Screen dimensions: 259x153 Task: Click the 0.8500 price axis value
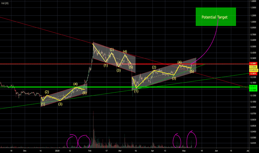[253, 28]
